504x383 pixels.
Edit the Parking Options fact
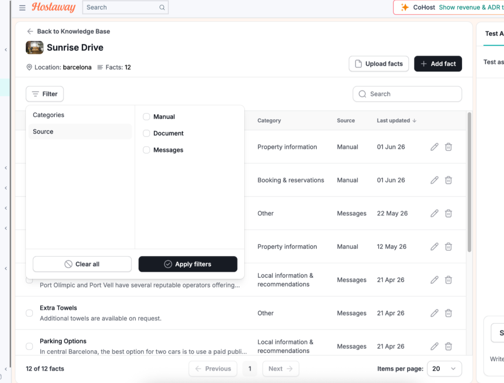coord(434,347)
